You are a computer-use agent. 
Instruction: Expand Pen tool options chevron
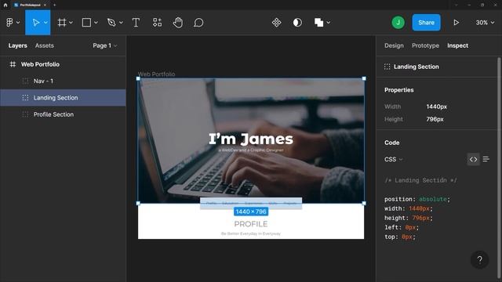121,23
